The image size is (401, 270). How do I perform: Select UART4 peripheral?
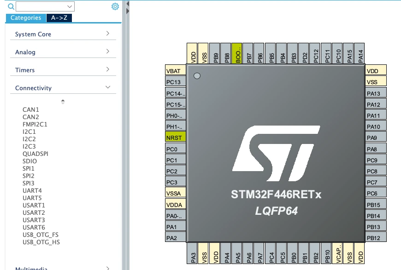coord(32,190)
